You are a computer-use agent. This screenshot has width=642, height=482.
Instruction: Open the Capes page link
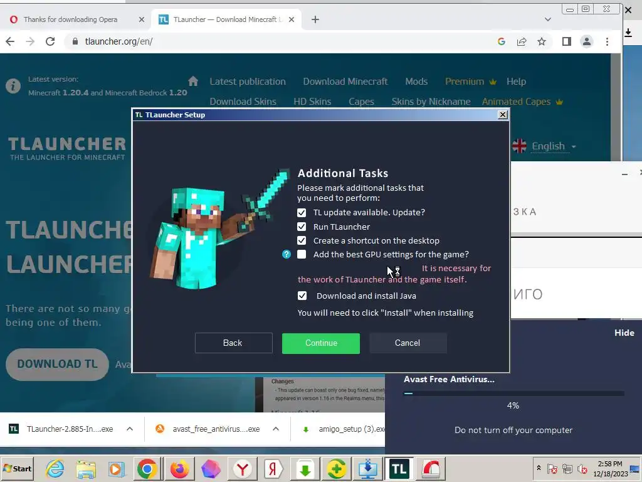click(361, 102)
